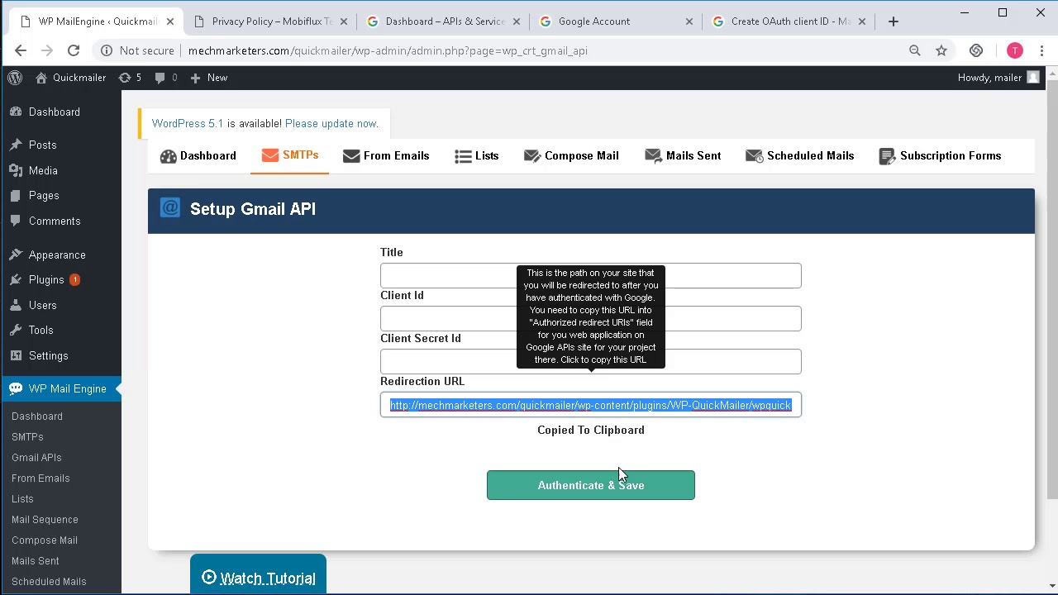The height and width of the screenshot is (595, 1058).
Task: Close the Google Account tab
Action: 689,21
